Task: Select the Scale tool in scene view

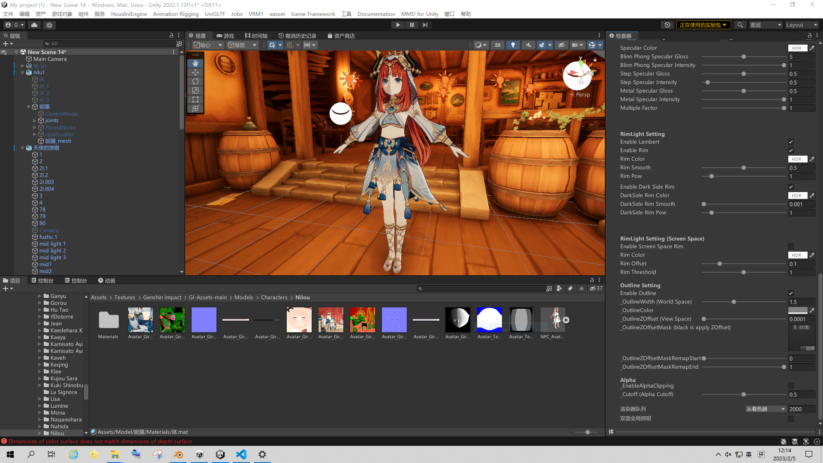Action: pyautogui.click(x=195, y=90)
